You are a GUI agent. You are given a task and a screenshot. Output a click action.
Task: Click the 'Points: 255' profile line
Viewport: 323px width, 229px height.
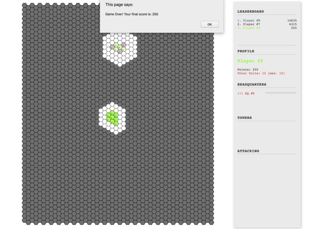tap(248, 70)
